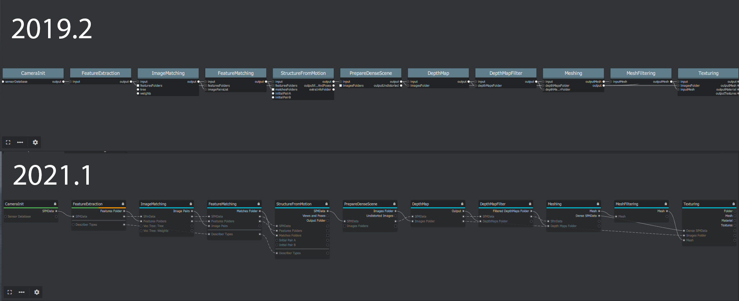Click the auto-layout nodes icon in the 2019.2 graph
739x301 pixels.
click(20, 142)
